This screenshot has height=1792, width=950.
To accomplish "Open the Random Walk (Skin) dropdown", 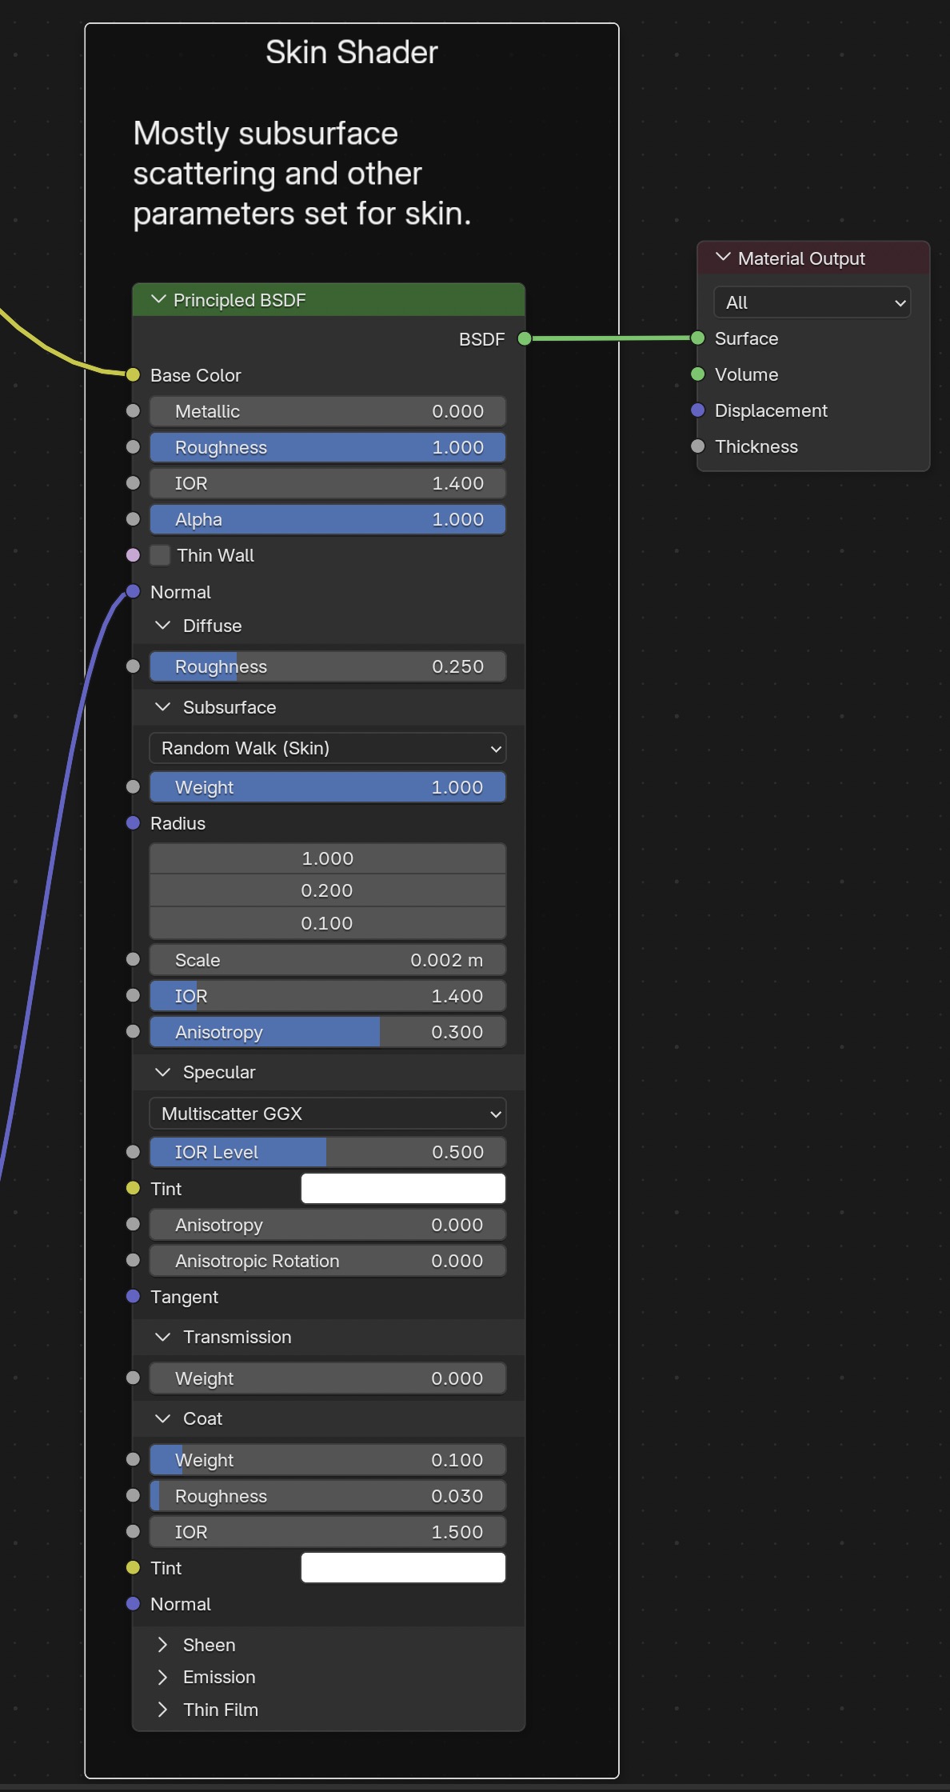I will pyautogui.click(x=328, y=748).
